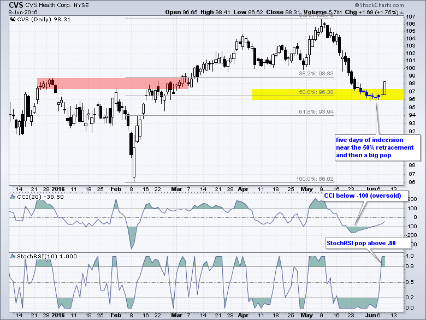Click the High 98.41 value
This screenshot has width=426, height=320.
215,12
